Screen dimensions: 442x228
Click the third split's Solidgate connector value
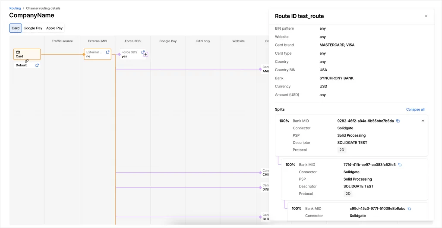[x=358, y=216]
